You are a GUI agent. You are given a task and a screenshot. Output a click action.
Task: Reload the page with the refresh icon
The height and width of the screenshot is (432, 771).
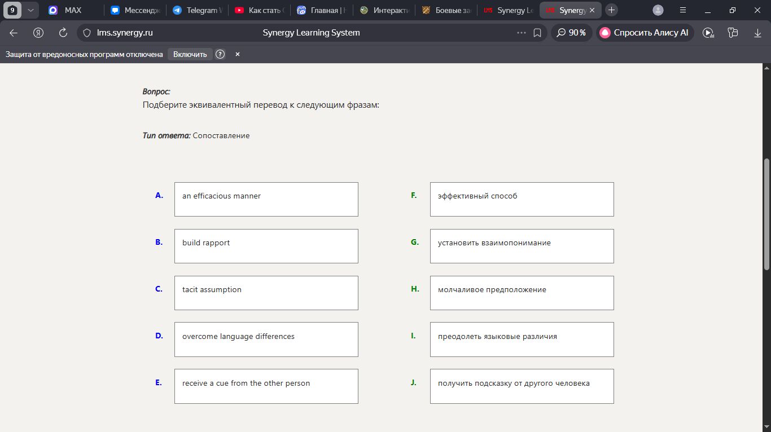click(63, 33)
